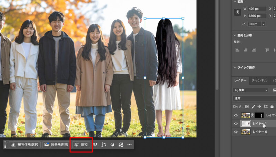276x157 pixels.
Task: Switch to the チャンネル tab
Action: (259, 80)
